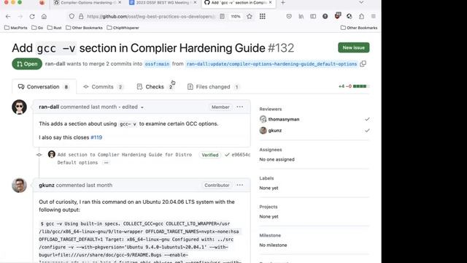Open options menu on ran-dall's comment
The height and width of the screenshot is (263, 467).
240,107
